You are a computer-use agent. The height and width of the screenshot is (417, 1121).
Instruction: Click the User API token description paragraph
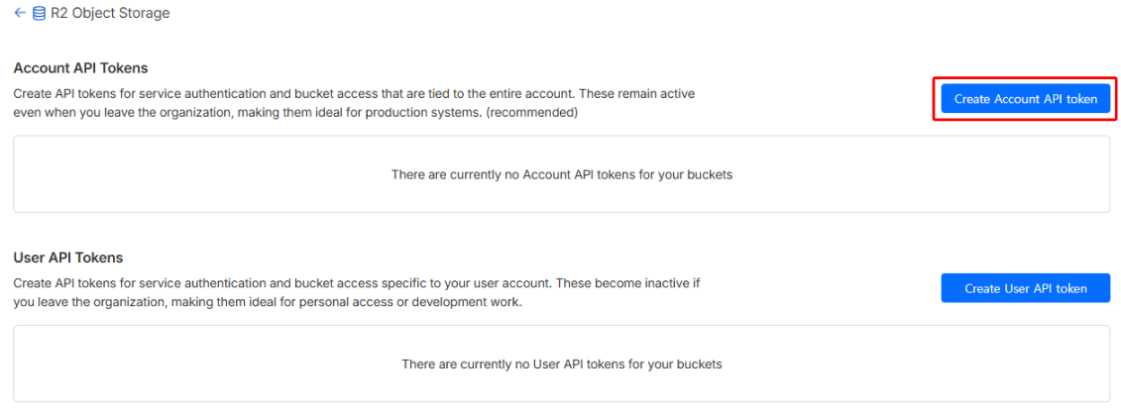coord(357,293)
